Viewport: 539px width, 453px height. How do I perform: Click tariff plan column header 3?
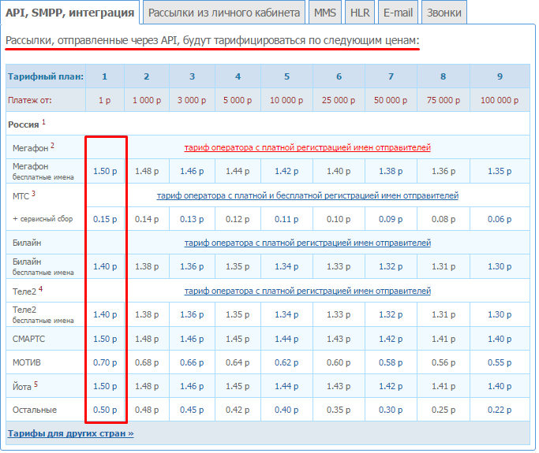click(x=192, y=76)
